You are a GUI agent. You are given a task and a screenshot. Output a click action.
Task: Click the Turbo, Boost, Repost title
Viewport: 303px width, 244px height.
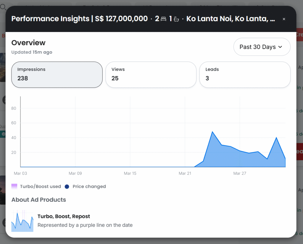coord(64,216)
